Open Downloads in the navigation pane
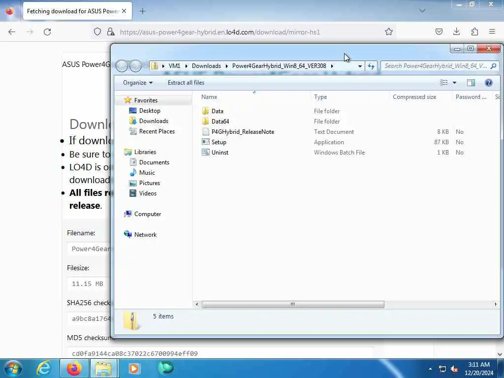 click(x=154, y=121)
